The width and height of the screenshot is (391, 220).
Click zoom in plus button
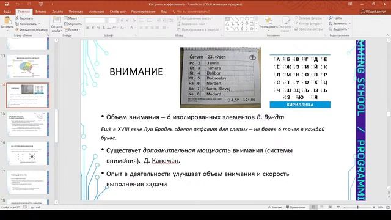click(x=374, y=207)
